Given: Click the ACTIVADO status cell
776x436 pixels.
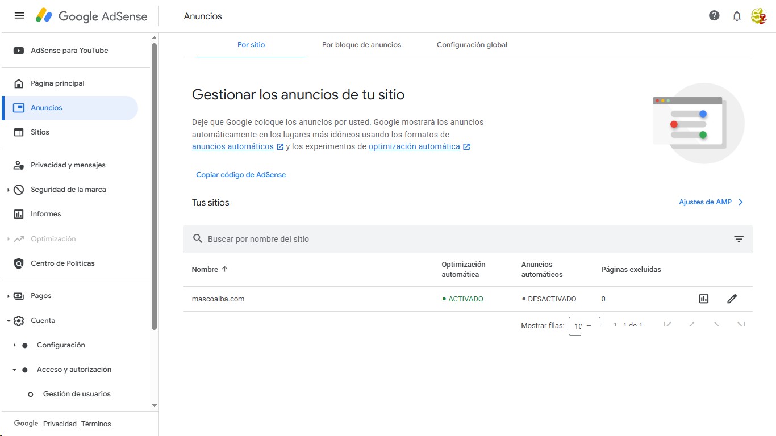Looking at the screenshot, I should tap(462, 299).
